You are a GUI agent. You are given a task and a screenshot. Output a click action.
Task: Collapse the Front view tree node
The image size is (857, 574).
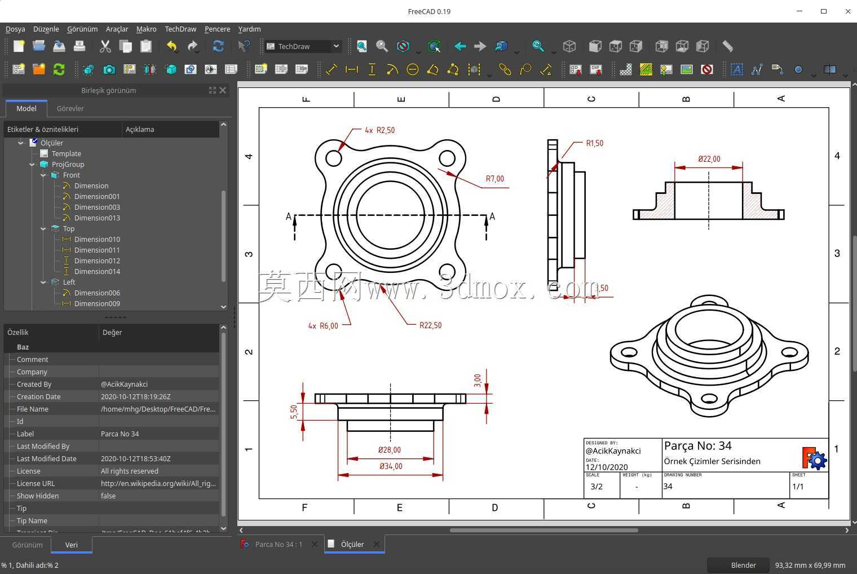click(43, 175)
